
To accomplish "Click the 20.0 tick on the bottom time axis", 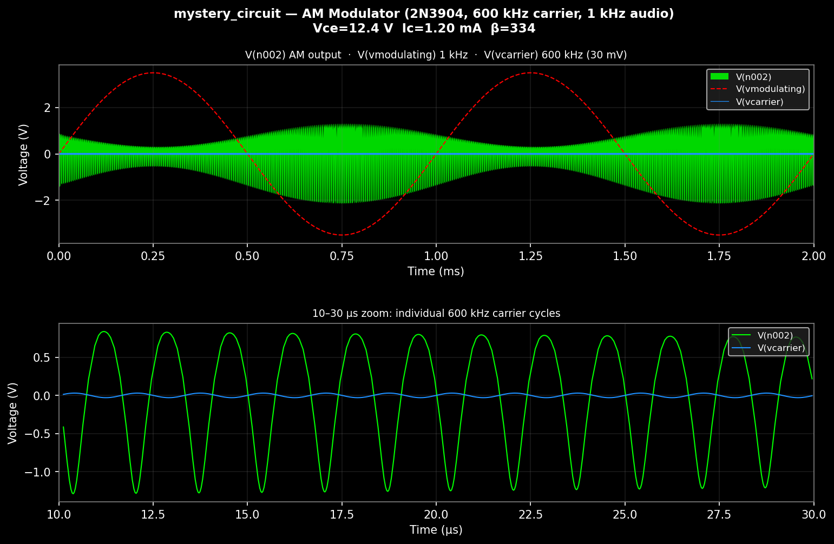I will coord(436,515).
